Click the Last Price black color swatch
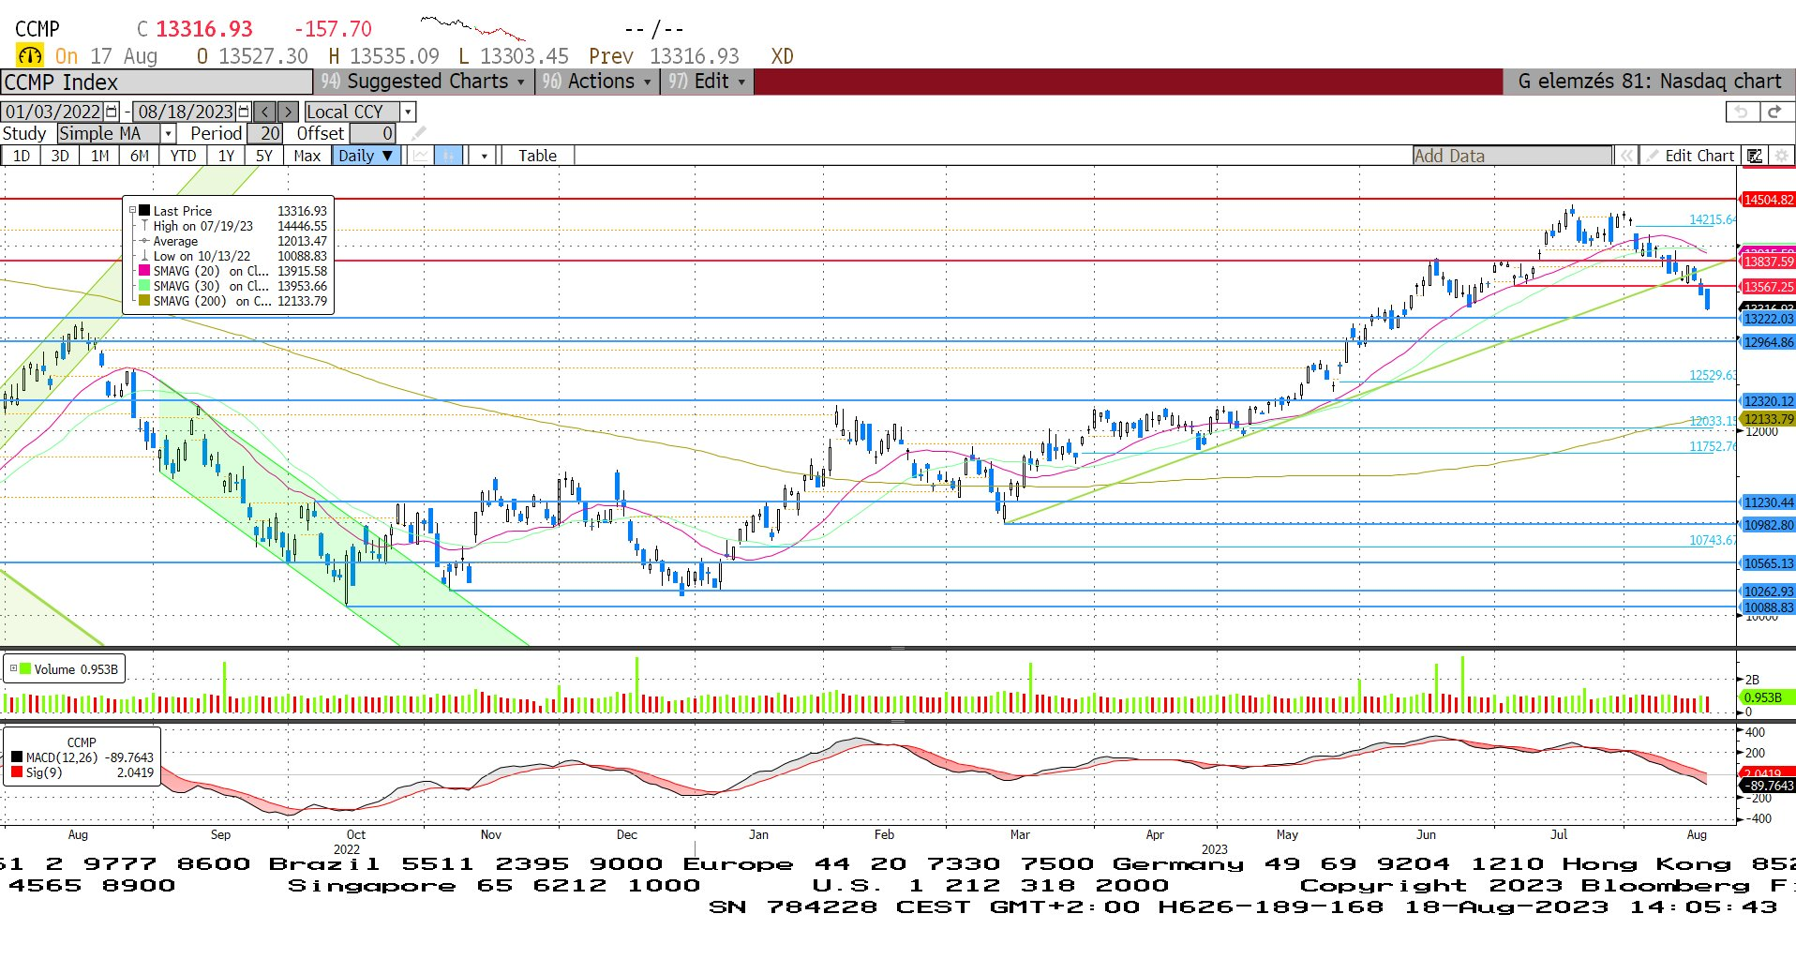The image size is (1796, 959). coord(144,211)
